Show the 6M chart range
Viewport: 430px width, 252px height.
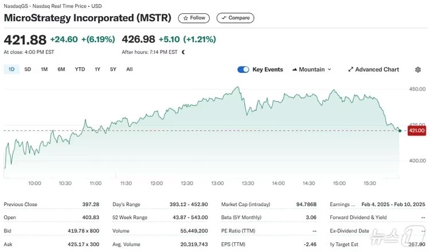coord(61,69)
